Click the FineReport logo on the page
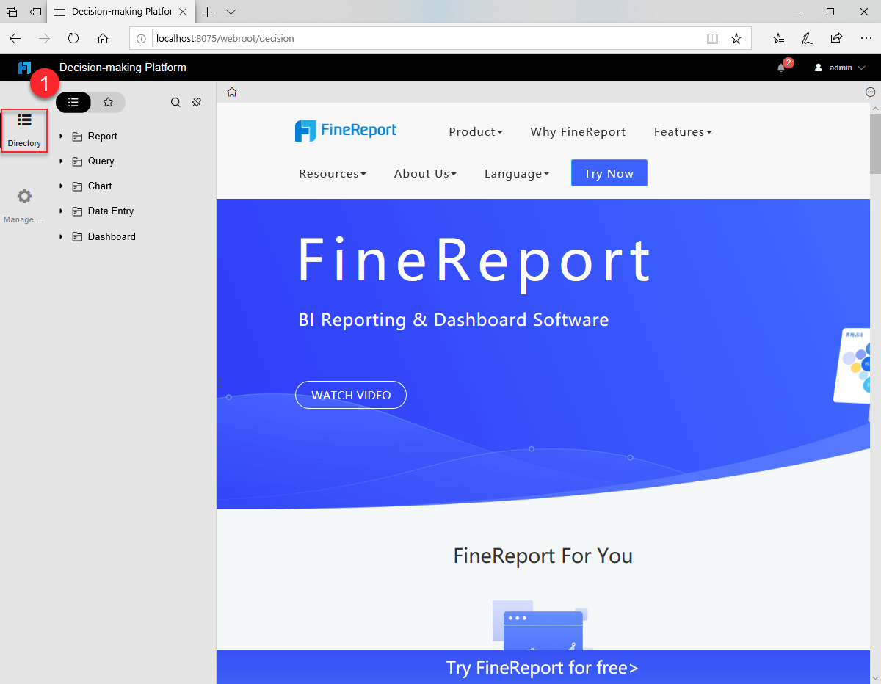 point(345,130)
